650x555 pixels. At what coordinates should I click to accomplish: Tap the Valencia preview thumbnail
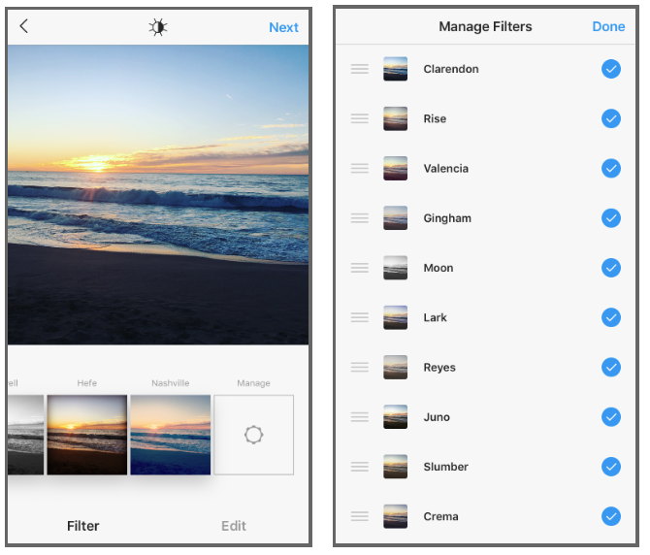click(395, 168)
